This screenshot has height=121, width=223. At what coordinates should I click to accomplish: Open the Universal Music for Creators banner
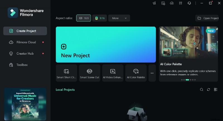[25, 104]
